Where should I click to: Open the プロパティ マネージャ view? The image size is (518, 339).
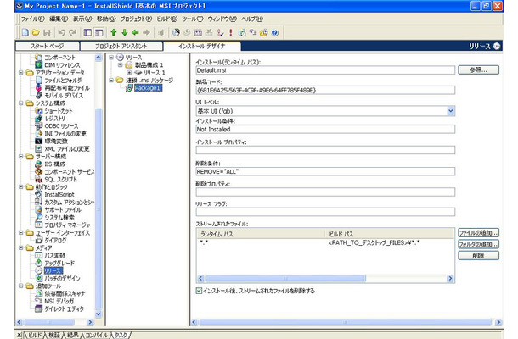67,225
